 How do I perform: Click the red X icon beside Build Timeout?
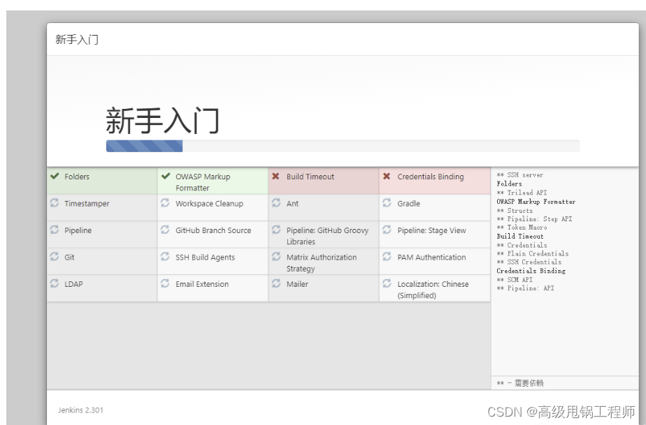point(275,176)
